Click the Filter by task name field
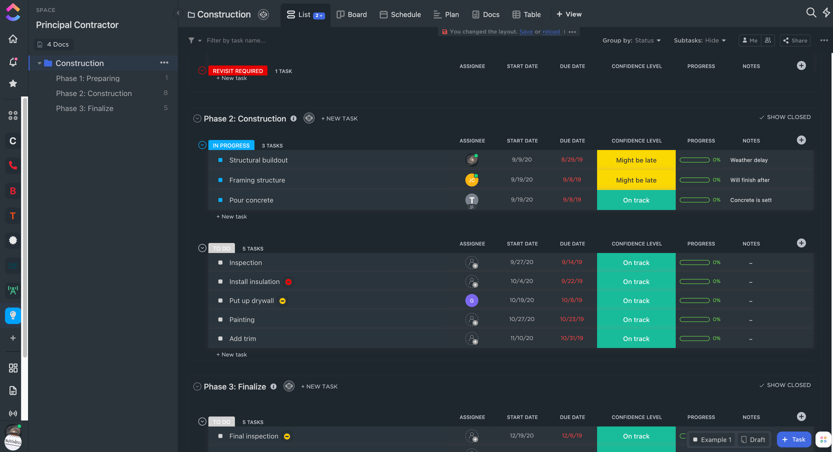This screenshot has width=833, height=452. tap(236, 40)
